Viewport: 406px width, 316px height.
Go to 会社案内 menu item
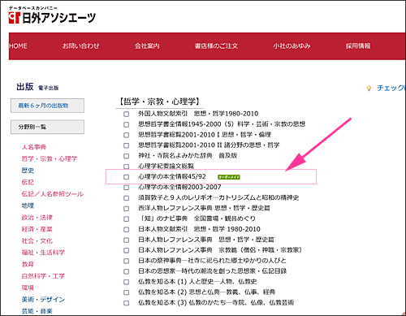[x=147, y=46]
